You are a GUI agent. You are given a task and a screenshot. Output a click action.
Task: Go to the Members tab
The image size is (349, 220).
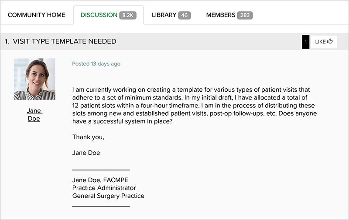pyautogui.click(x=221, y=15)
